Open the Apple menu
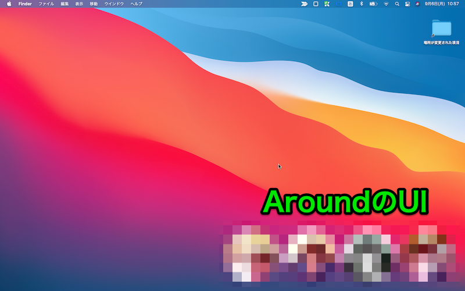The image size is (465, 291). (x=9, y=4)
